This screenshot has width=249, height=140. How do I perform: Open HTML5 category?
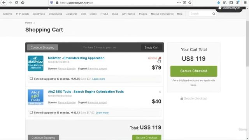coord(104,14)
